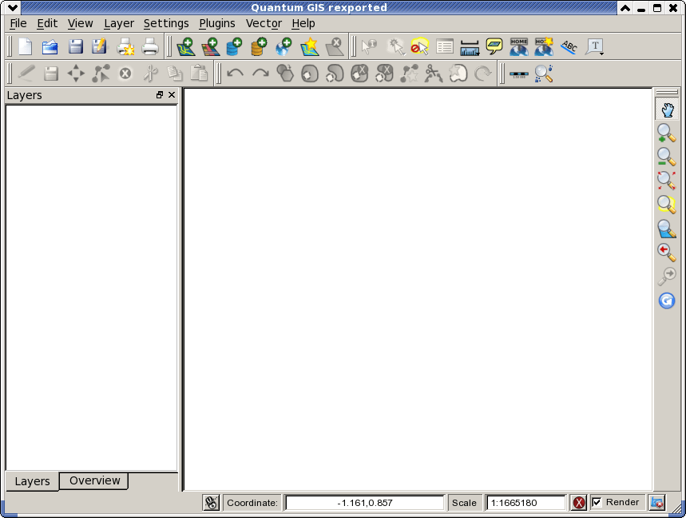Viewport: 686px width, 518px height.
Task: Click Deselect Features from all layers
Action: coord(419,47)
